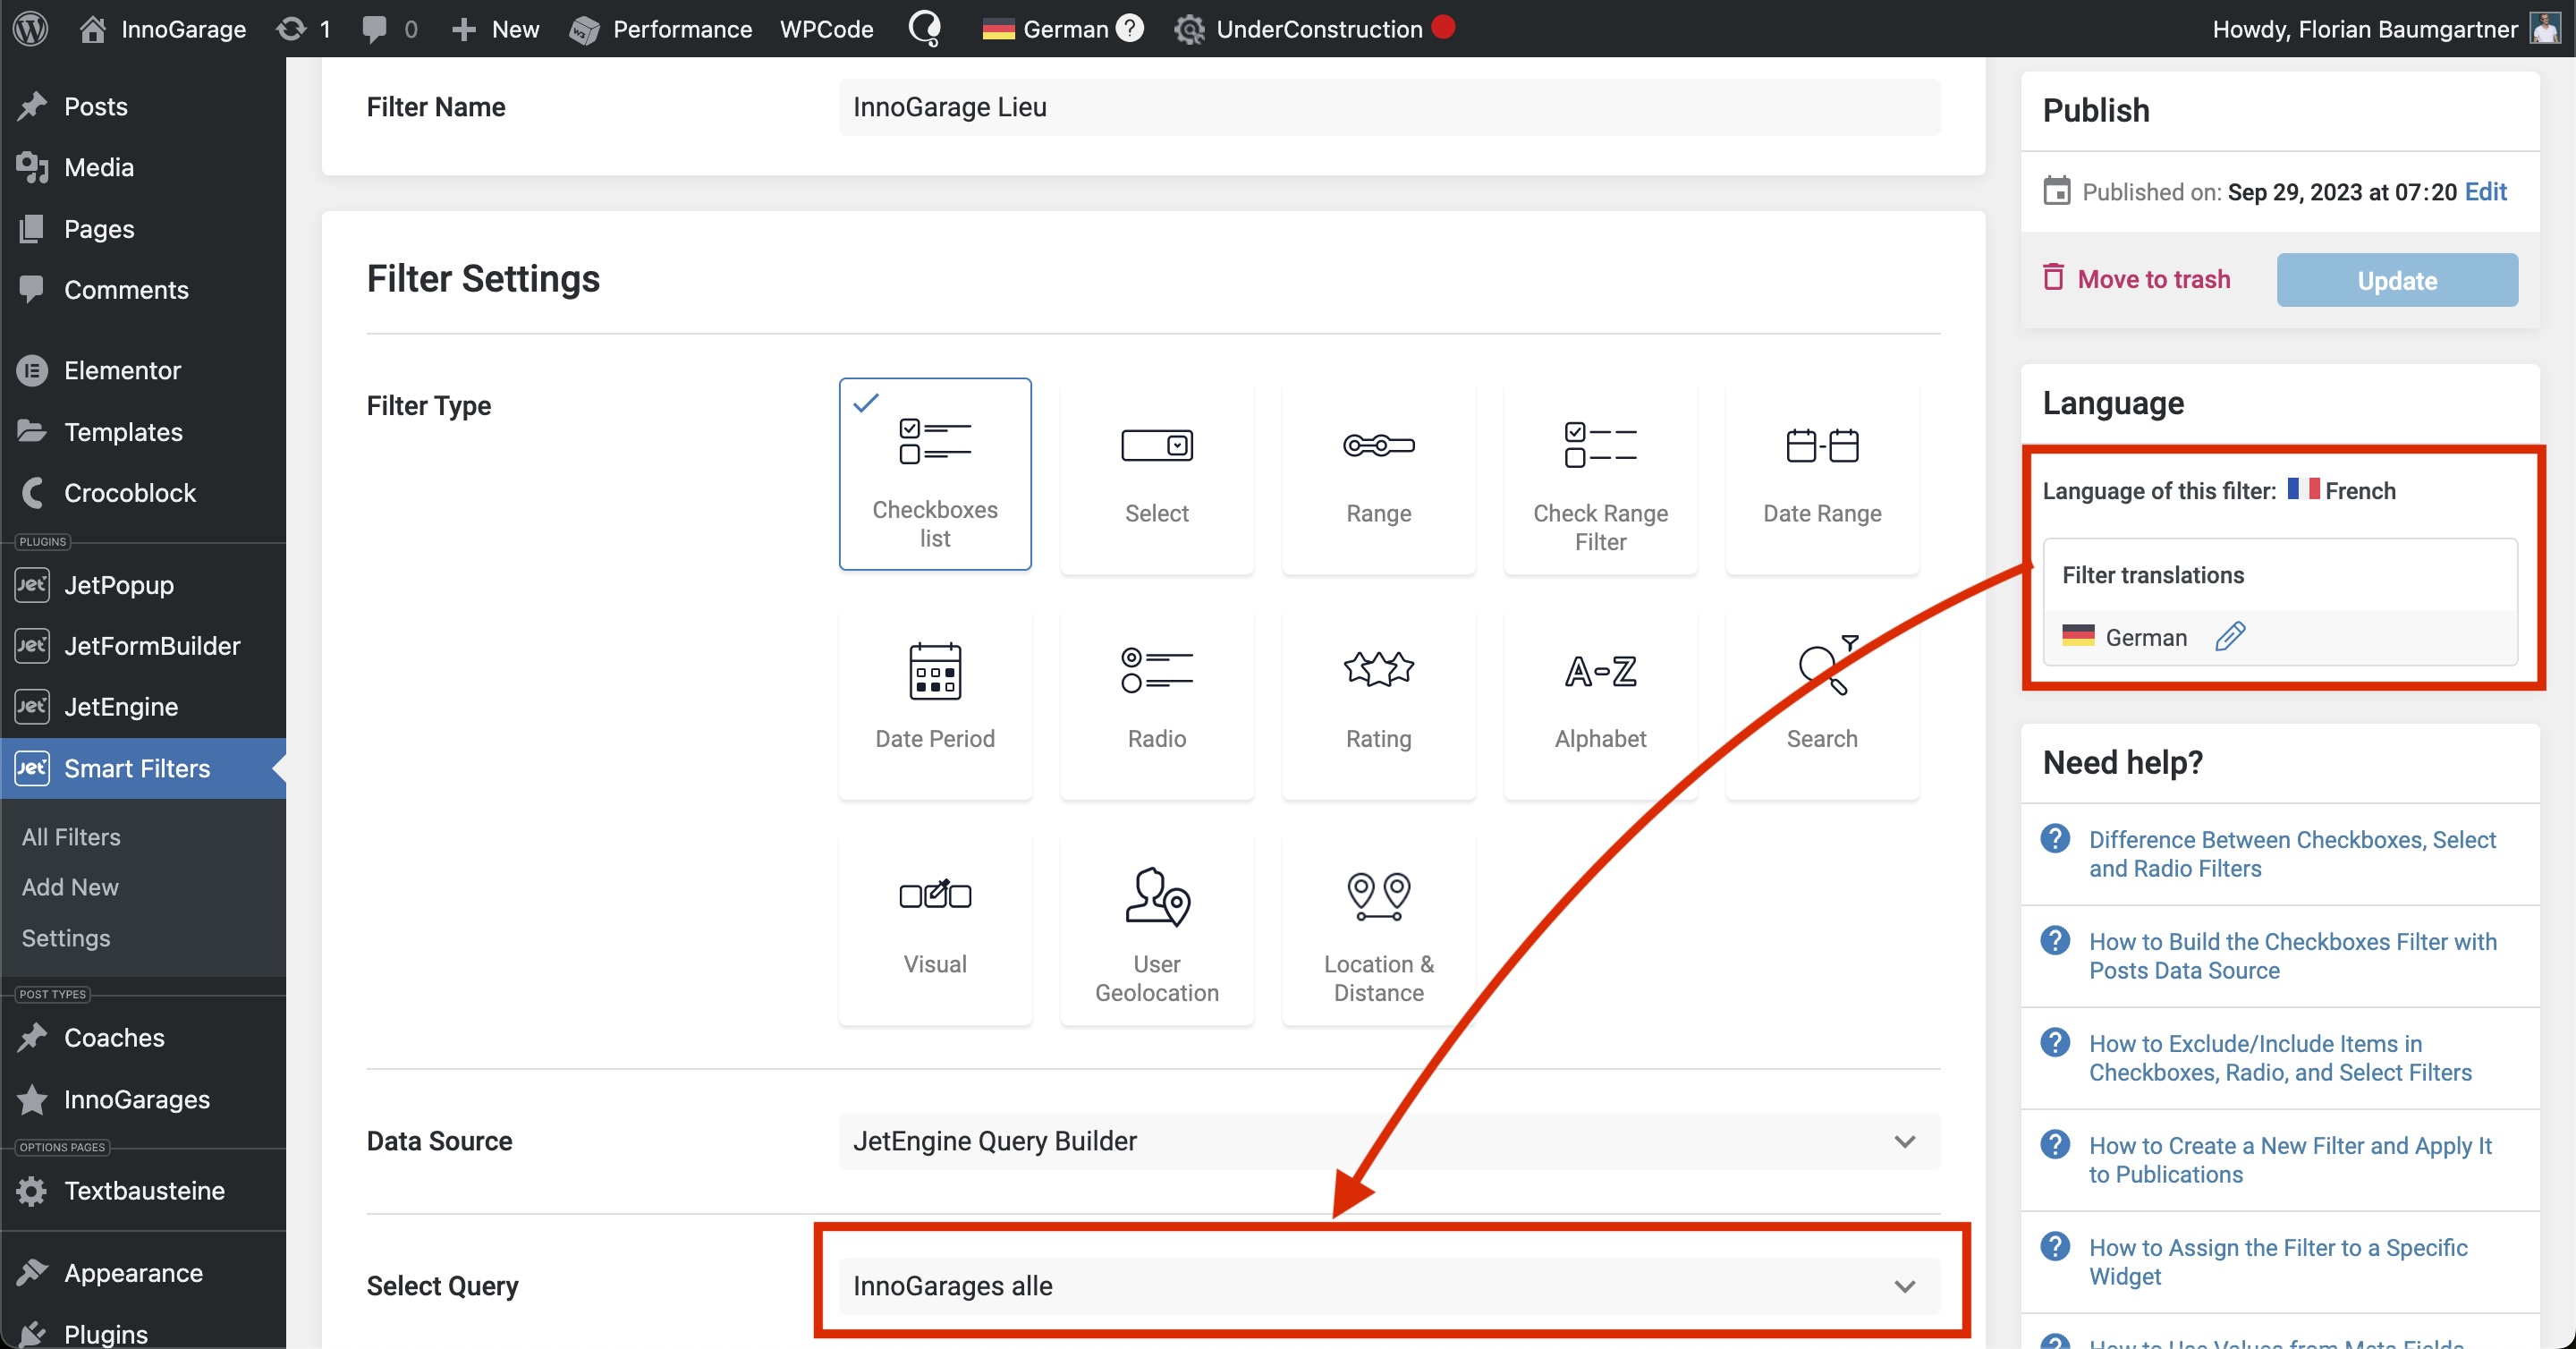This screenshot has width=2576, height=1349.
Task: Select the Checkboxes list filter type
Action: 935,473
